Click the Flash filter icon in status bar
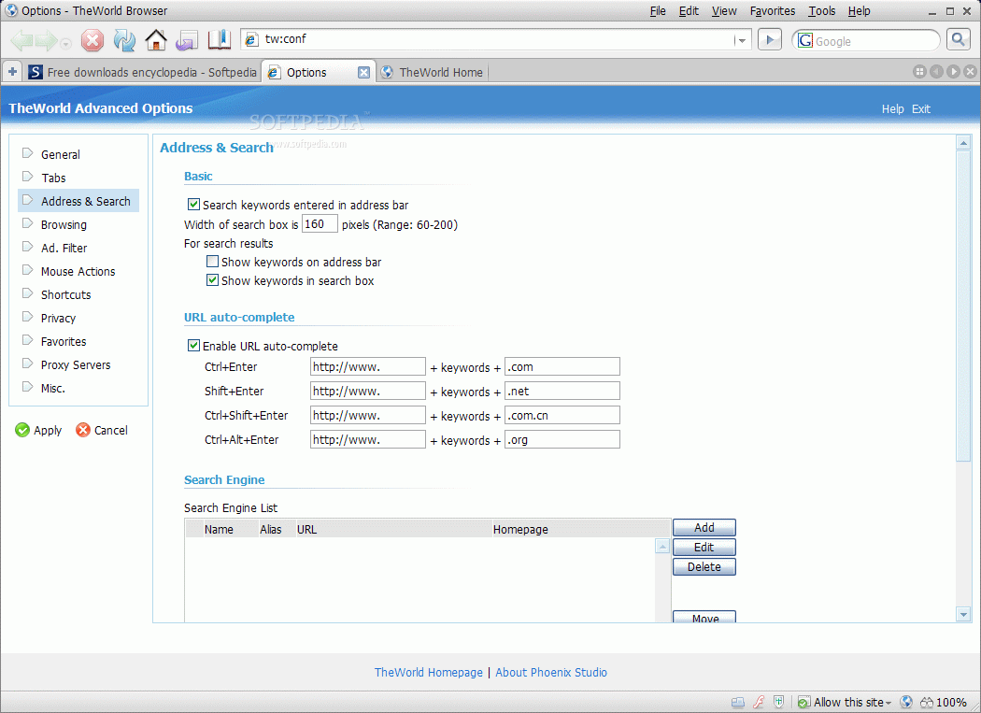 [759, 703]
